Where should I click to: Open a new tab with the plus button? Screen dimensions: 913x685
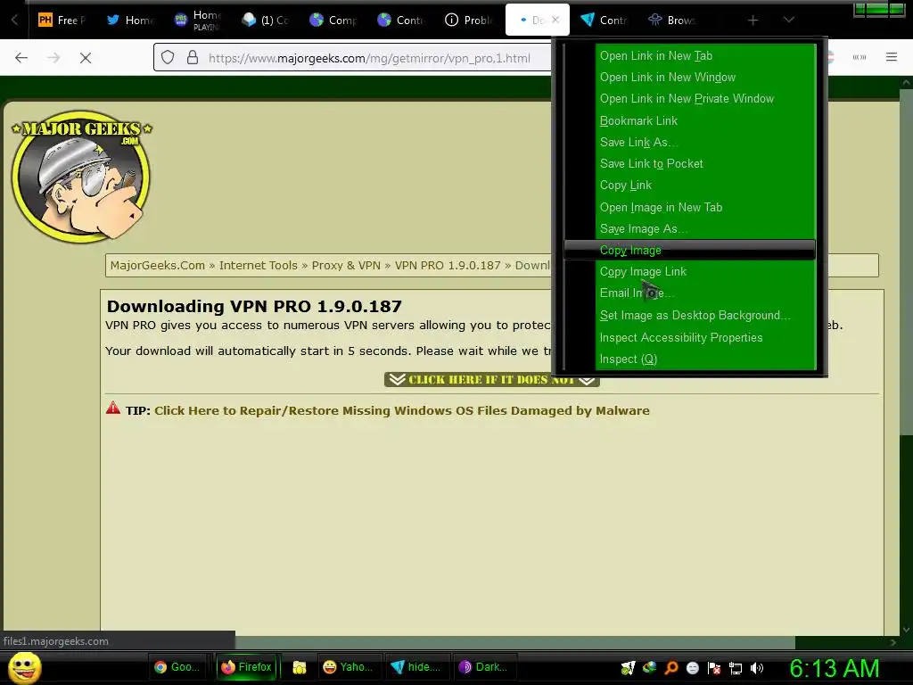[x=753, y=21]
